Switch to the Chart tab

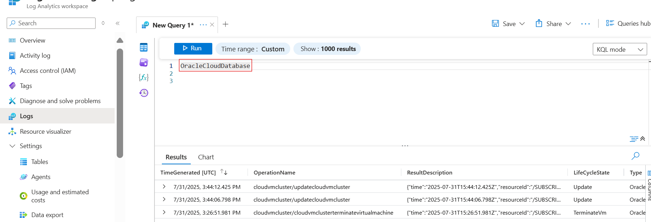click(206, 157)
